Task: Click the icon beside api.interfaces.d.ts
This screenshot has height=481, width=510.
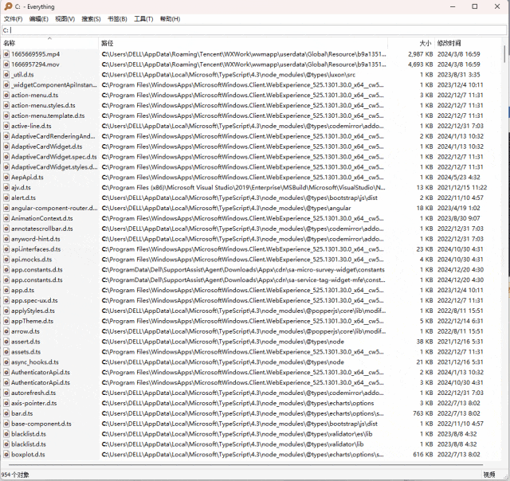Action: click(6, 249)
